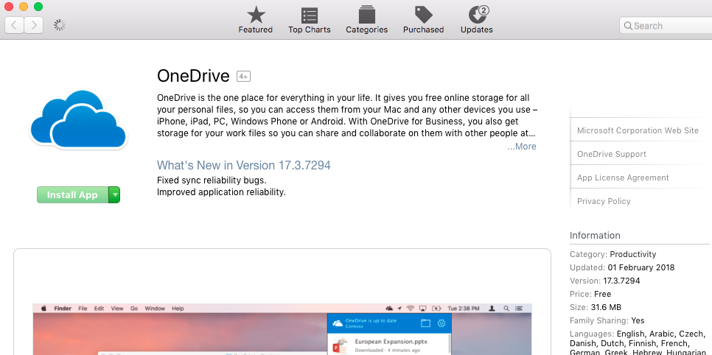Click the 4+ age rating badge

(x=243, y=77)
